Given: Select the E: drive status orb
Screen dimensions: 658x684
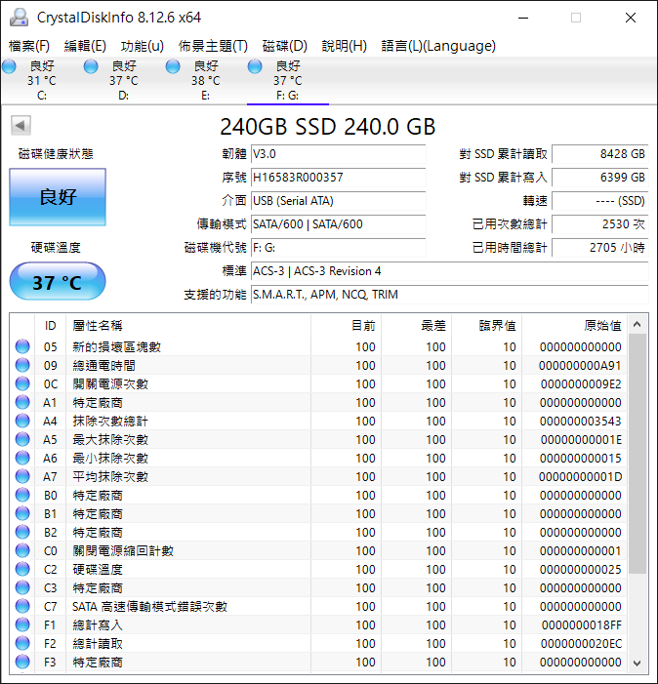Looking at the screenshot, I should (174, 66).
